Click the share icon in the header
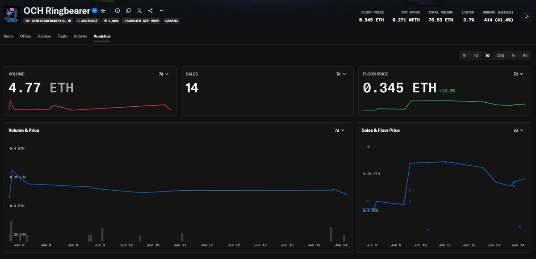 point(150,10)
